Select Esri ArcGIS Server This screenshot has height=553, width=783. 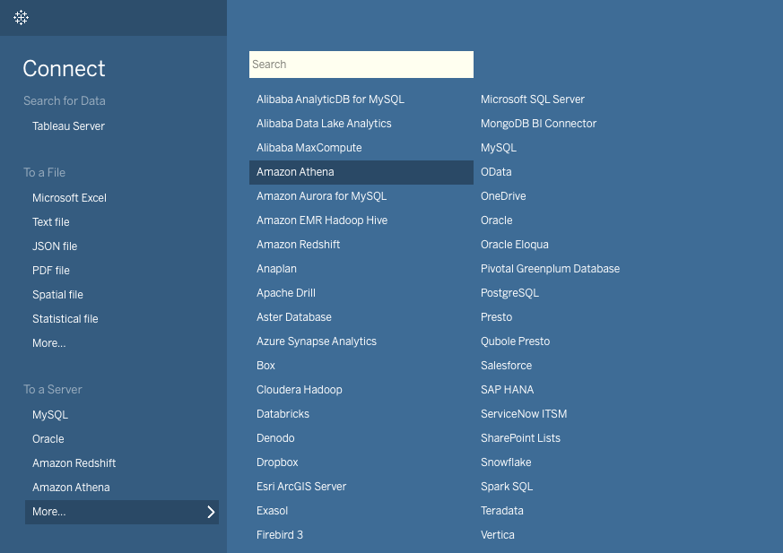tap(301, 487)
